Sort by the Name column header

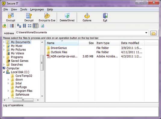[62, 43]
